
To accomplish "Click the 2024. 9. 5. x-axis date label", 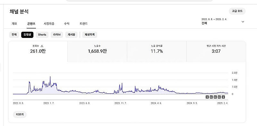I will [192, 104].
